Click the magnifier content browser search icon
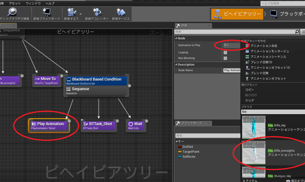This screenshot has width=305, height=182. pos(12,12)
